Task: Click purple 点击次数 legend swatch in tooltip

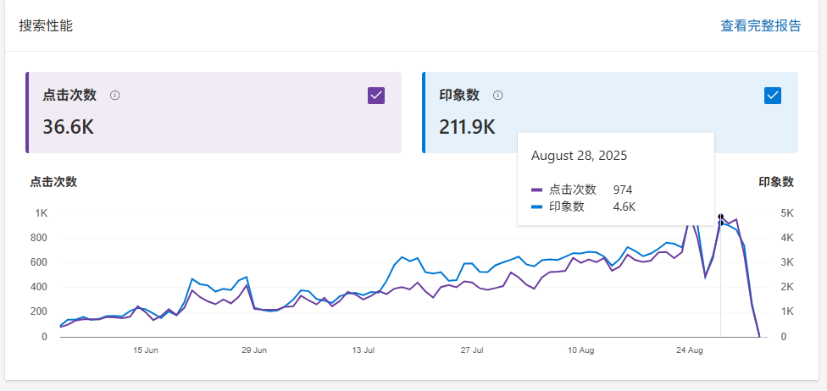Action: [x=537, y=190]
